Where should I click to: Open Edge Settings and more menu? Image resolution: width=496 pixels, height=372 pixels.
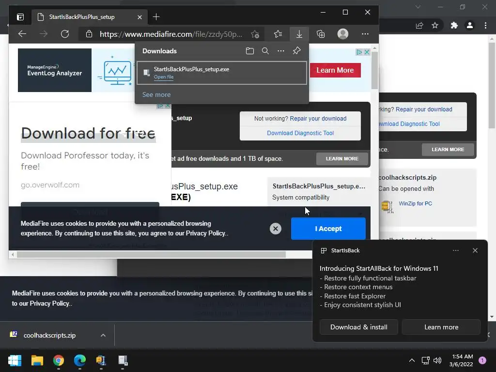[x=365, y=34]
